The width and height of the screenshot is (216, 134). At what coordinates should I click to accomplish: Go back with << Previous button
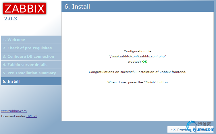click(x=181, y=129)
